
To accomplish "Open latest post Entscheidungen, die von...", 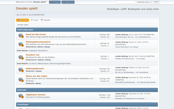I will [125, 37].
